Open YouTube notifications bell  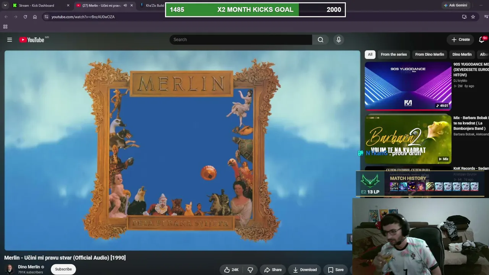coord(482,40)
